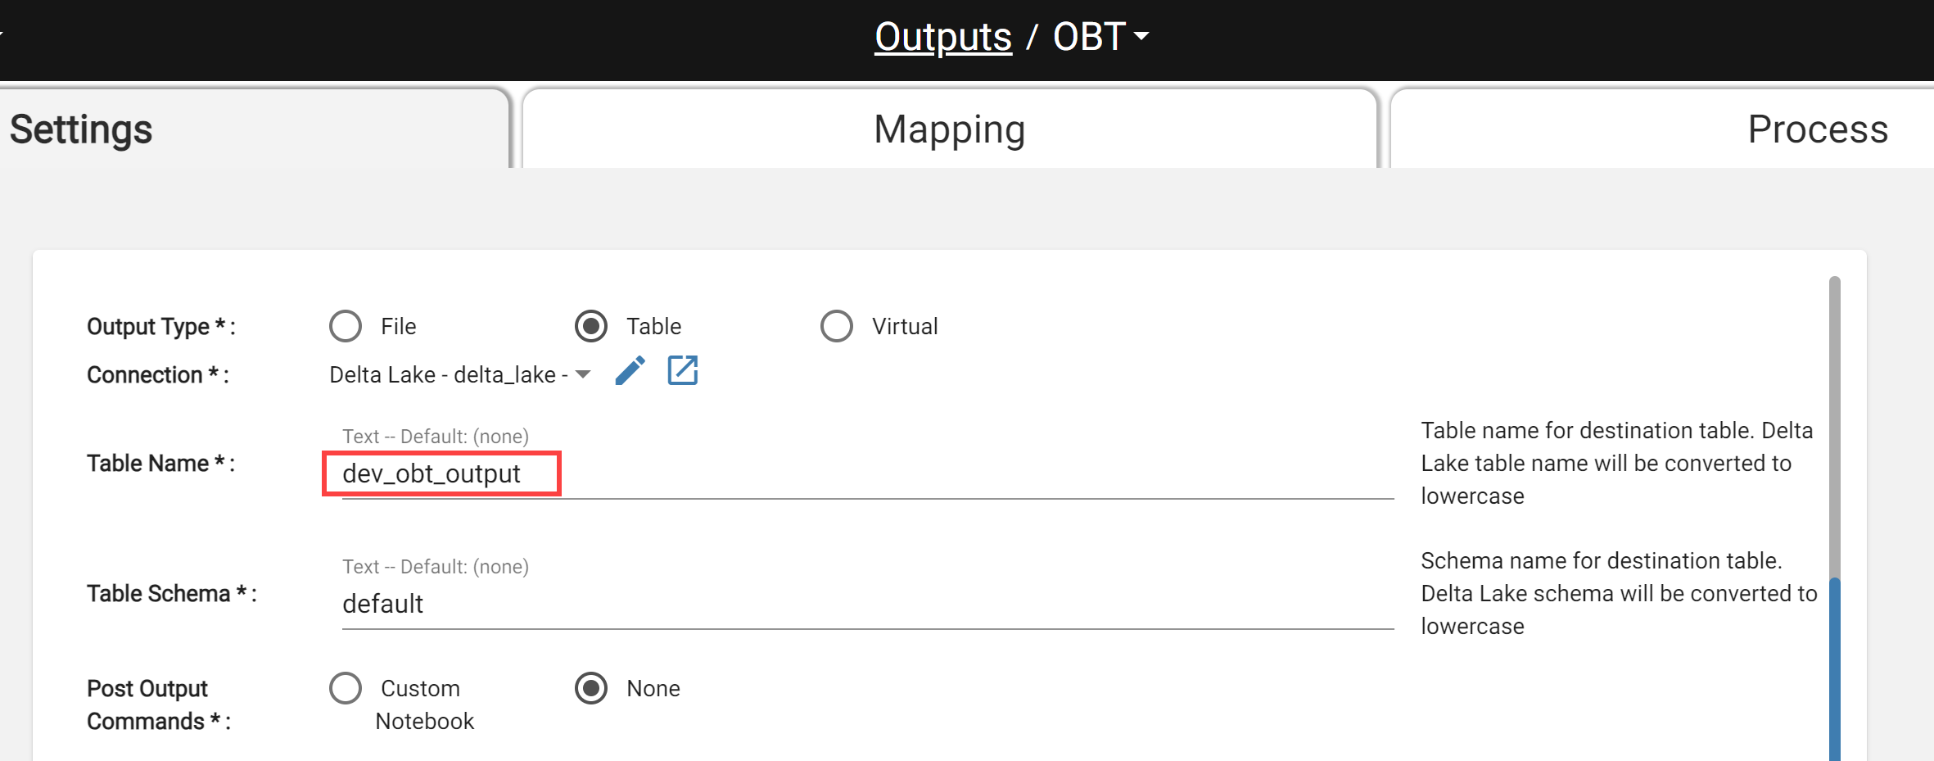The height and width of the screenshot is (761, 1934).
Task: Select the Virtual output type radio button
Action: click(x=837, y=326)
